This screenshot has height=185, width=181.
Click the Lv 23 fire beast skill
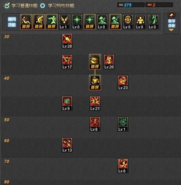tap(123, 83)
